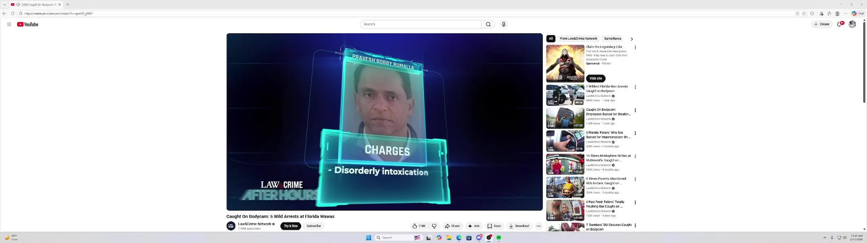Click Visit site on the RAID ad
This screenshot has width=867, height=243.
pos(596,78)
